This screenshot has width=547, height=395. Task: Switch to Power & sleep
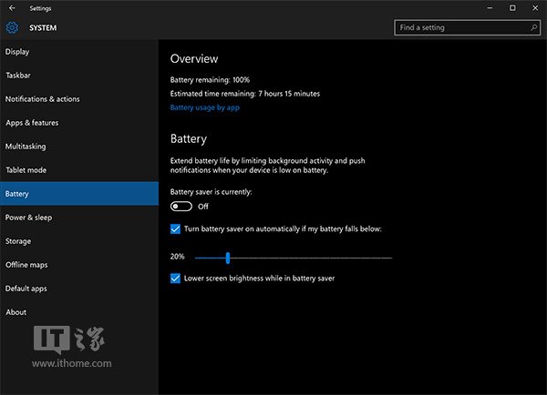pos(29,218)
